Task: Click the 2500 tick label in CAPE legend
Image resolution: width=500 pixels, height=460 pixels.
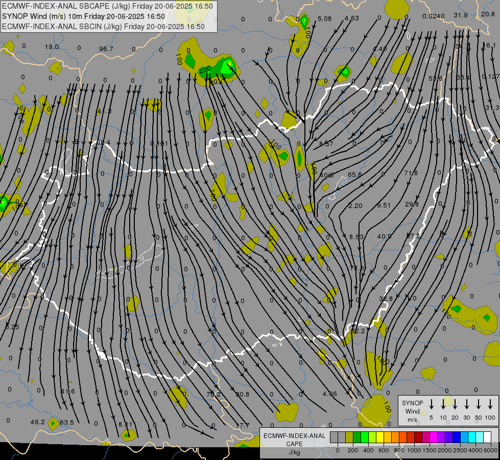Action: (460, 450)
